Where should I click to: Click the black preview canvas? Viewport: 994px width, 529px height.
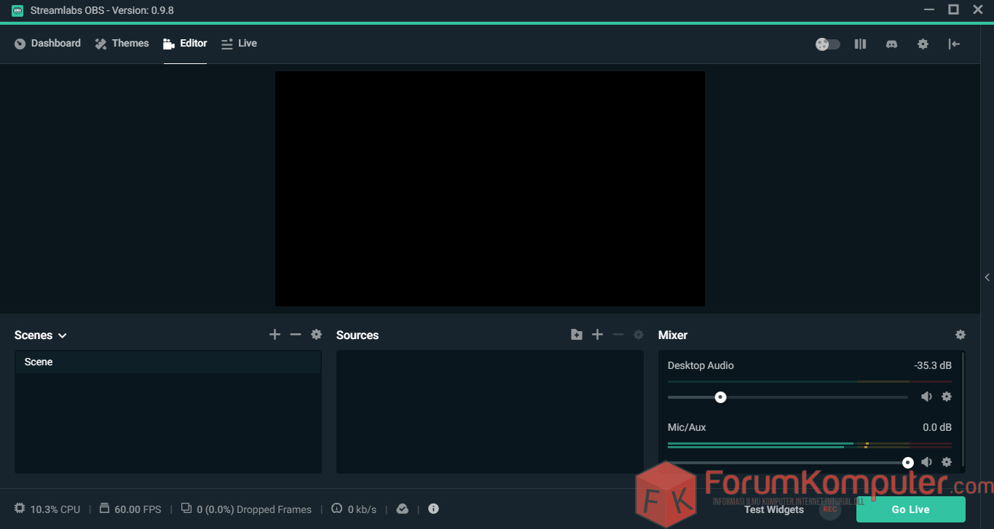pos(490,188)
